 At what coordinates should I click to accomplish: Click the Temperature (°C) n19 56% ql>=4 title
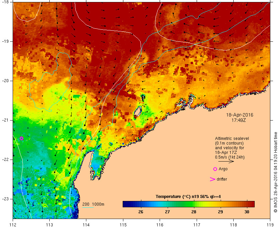pos(188,196)
